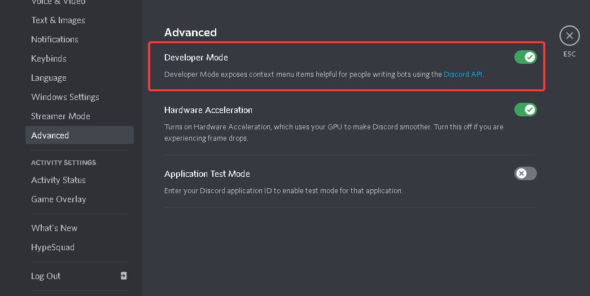This screenshot has height=296, width=590.
Task: Select Keybinds in the sidebar
Action: 49,59
